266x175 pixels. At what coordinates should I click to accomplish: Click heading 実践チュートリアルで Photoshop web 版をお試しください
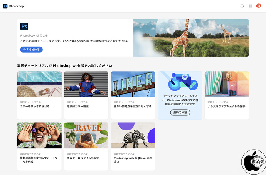click(x=65, y=66)
